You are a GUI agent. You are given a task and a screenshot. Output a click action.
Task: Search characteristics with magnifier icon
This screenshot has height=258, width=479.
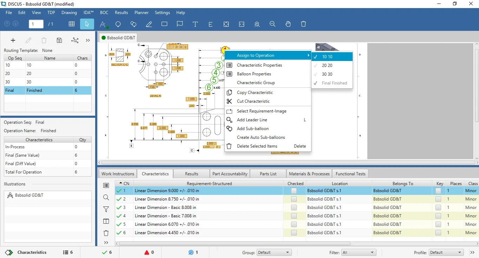click(x=106, y=197)
